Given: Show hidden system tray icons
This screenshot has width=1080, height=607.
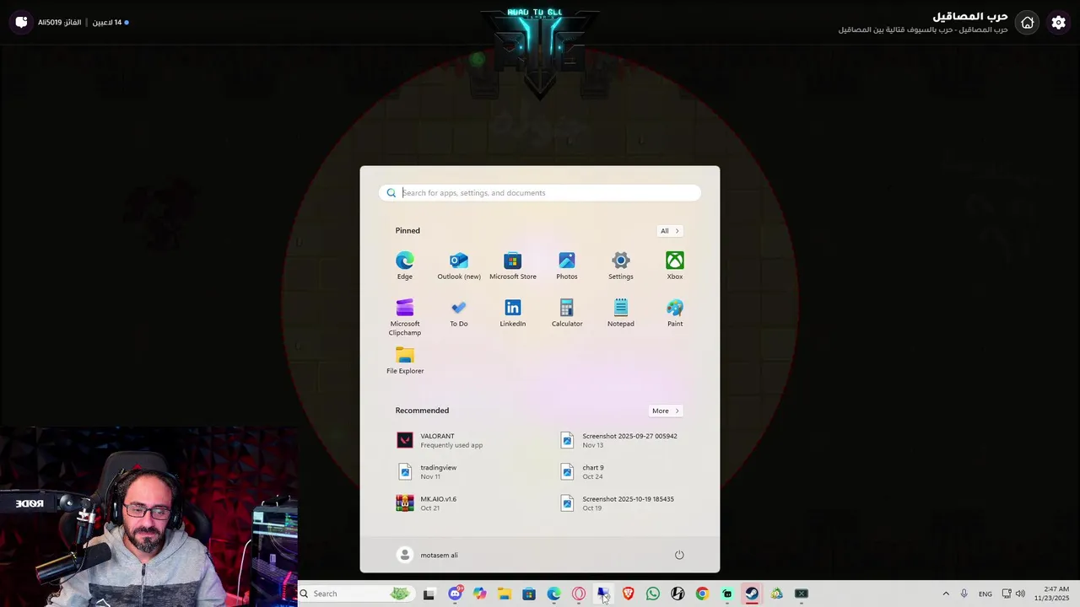Looking at the screenshot, I should [946, 594].
